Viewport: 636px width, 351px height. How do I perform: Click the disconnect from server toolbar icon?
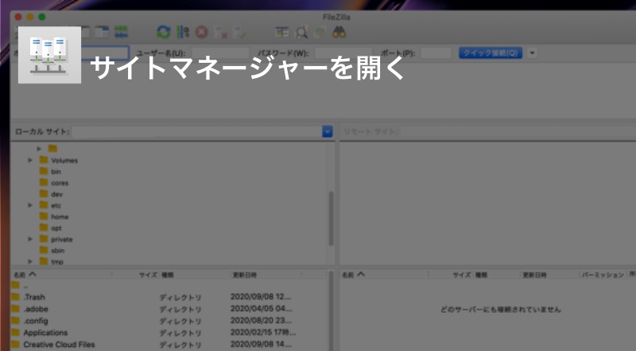point(221,32)
